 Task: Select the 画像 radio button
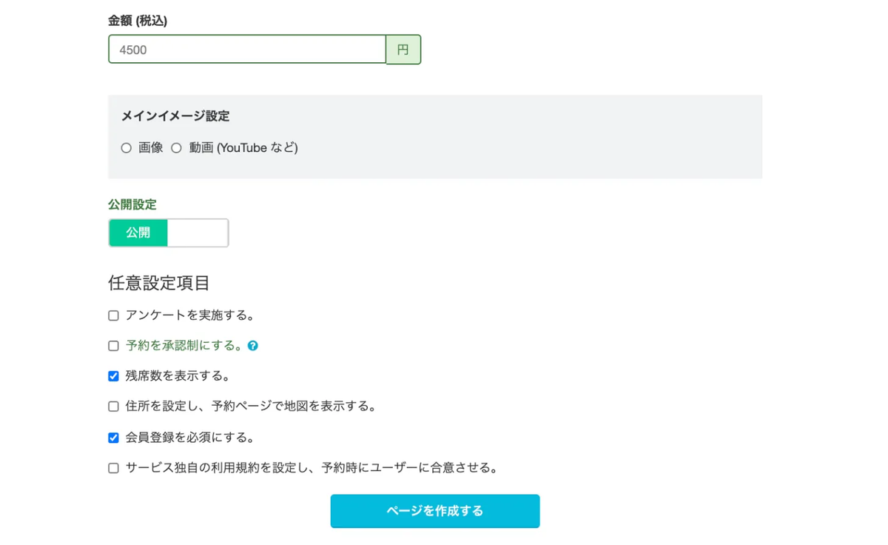127,148
